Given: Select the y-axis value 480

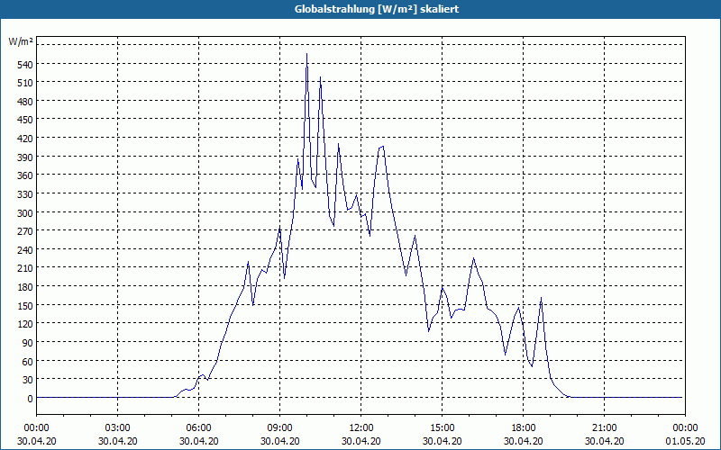Looking at the screenshot, I should tap(25, 102).
